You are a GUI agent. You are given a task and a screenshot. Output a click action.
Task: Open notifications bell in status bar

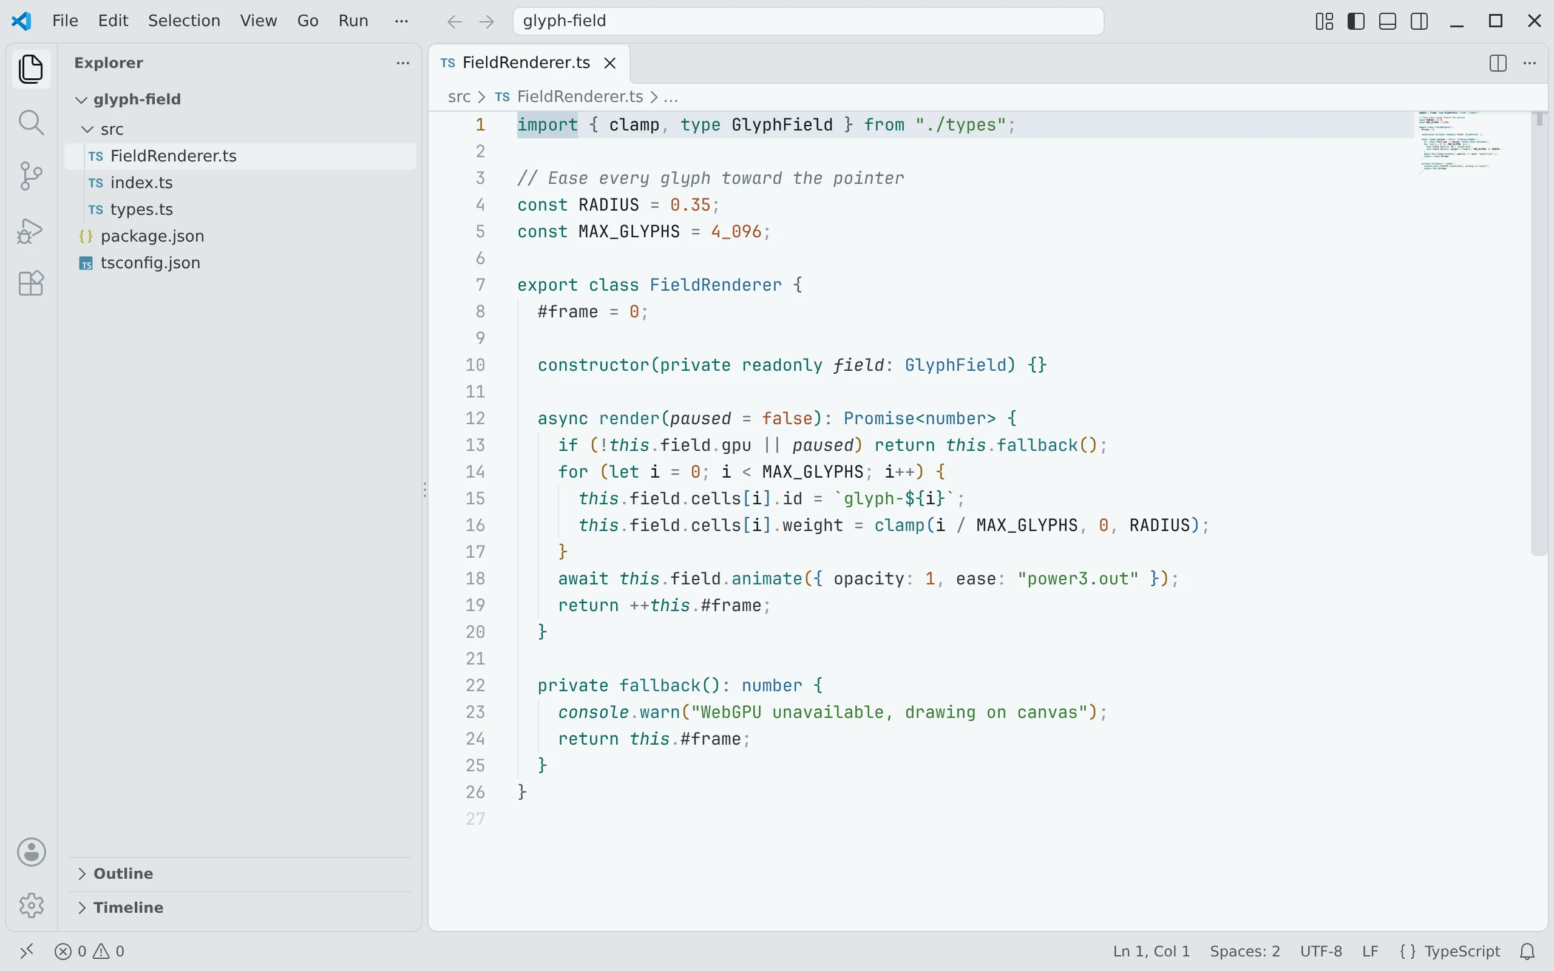(x=1528, y=951)
